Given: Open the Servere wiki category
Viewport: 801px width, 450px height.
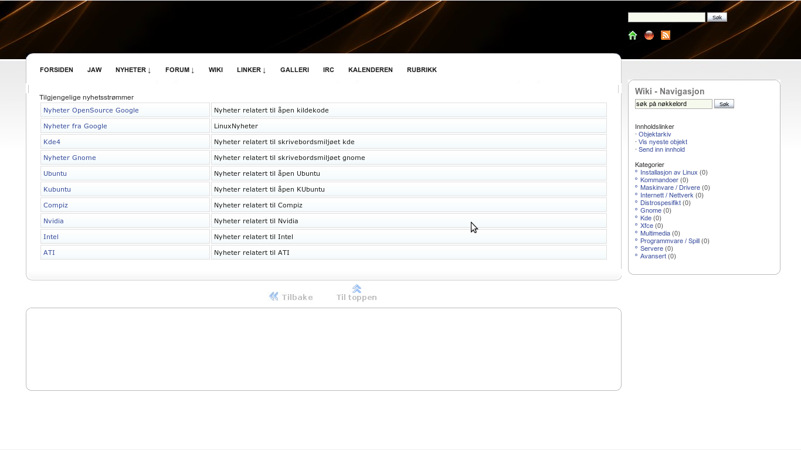Looking at the screenshot, I should (652, 248).
